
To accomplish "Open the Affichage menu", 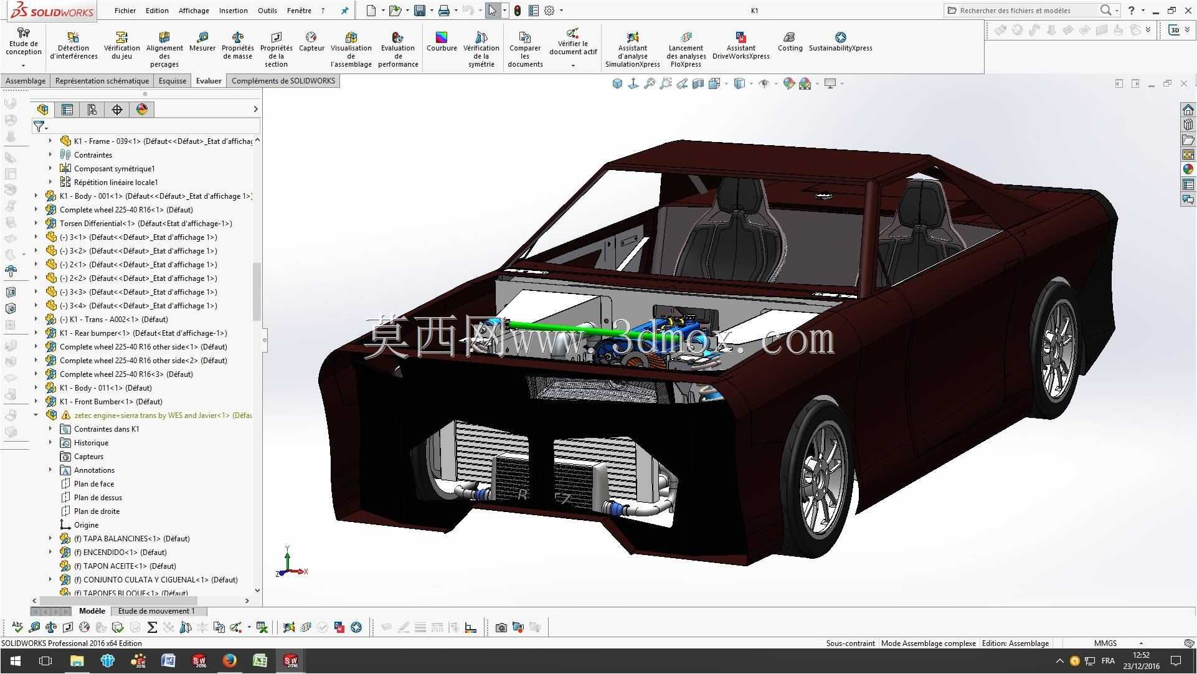I will coord(194,11).
